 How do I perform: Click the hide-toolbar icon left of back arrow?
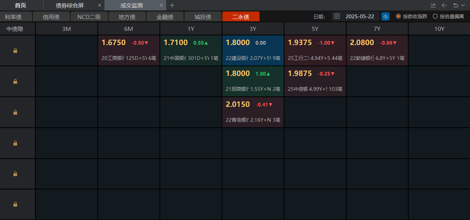click(x=433, y=5)
